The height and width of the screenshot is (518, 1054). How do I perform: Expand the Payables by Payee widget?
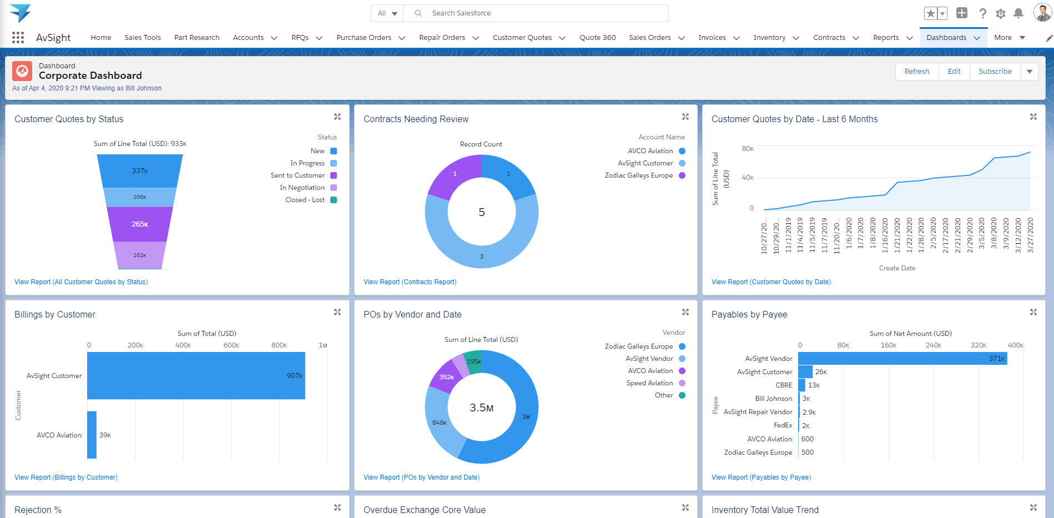coord(1033,312)
